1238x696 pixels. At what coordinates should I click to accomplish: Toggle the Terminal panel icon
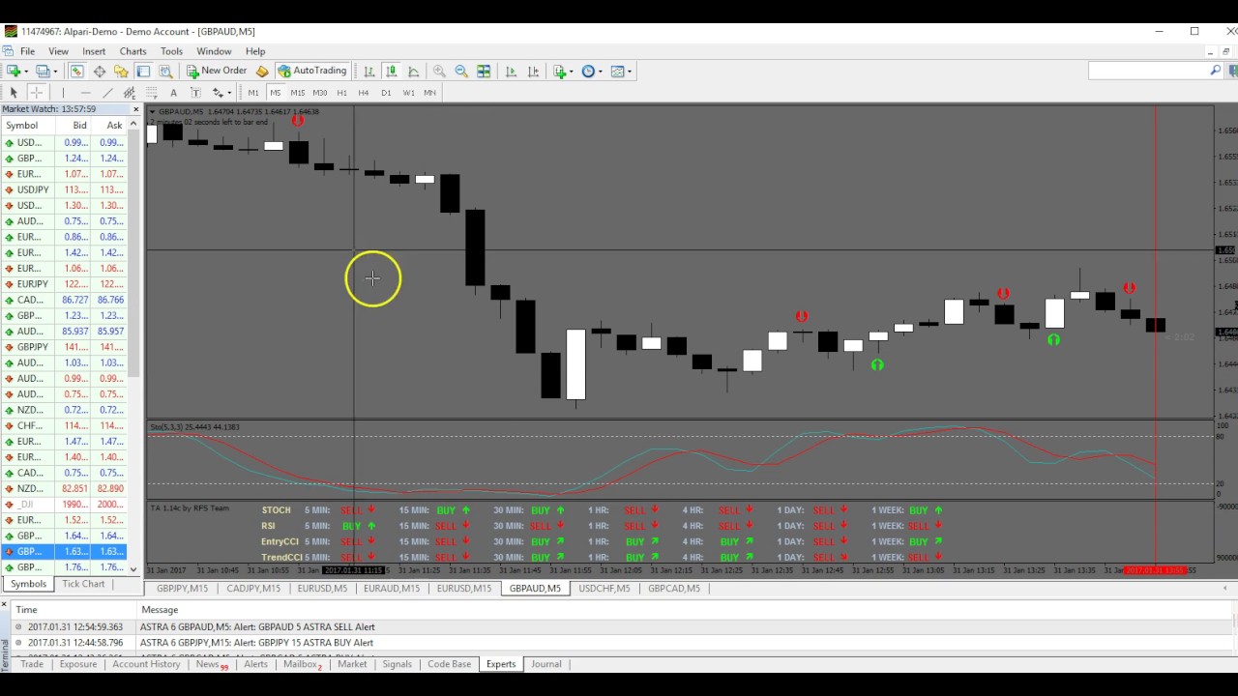click(x=143, y=71)
